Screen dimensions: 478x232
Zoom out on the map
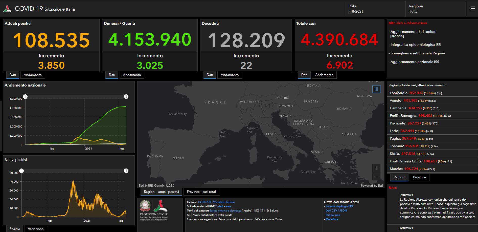[x=376, y=176]
